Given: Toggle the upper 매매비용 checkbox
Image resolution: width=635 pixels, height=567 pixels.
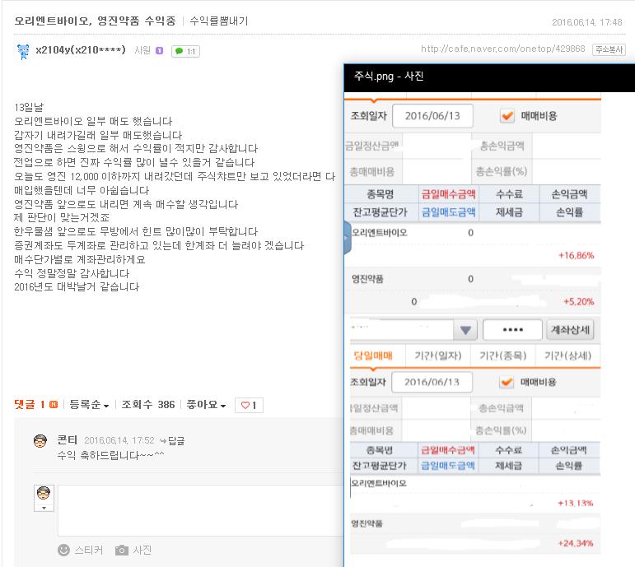Looking at the screenshot, I should point(507,116).
